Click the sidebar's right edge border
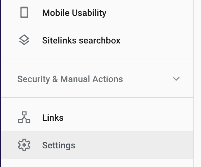This screenshot has width=201, height=167. 194,83
